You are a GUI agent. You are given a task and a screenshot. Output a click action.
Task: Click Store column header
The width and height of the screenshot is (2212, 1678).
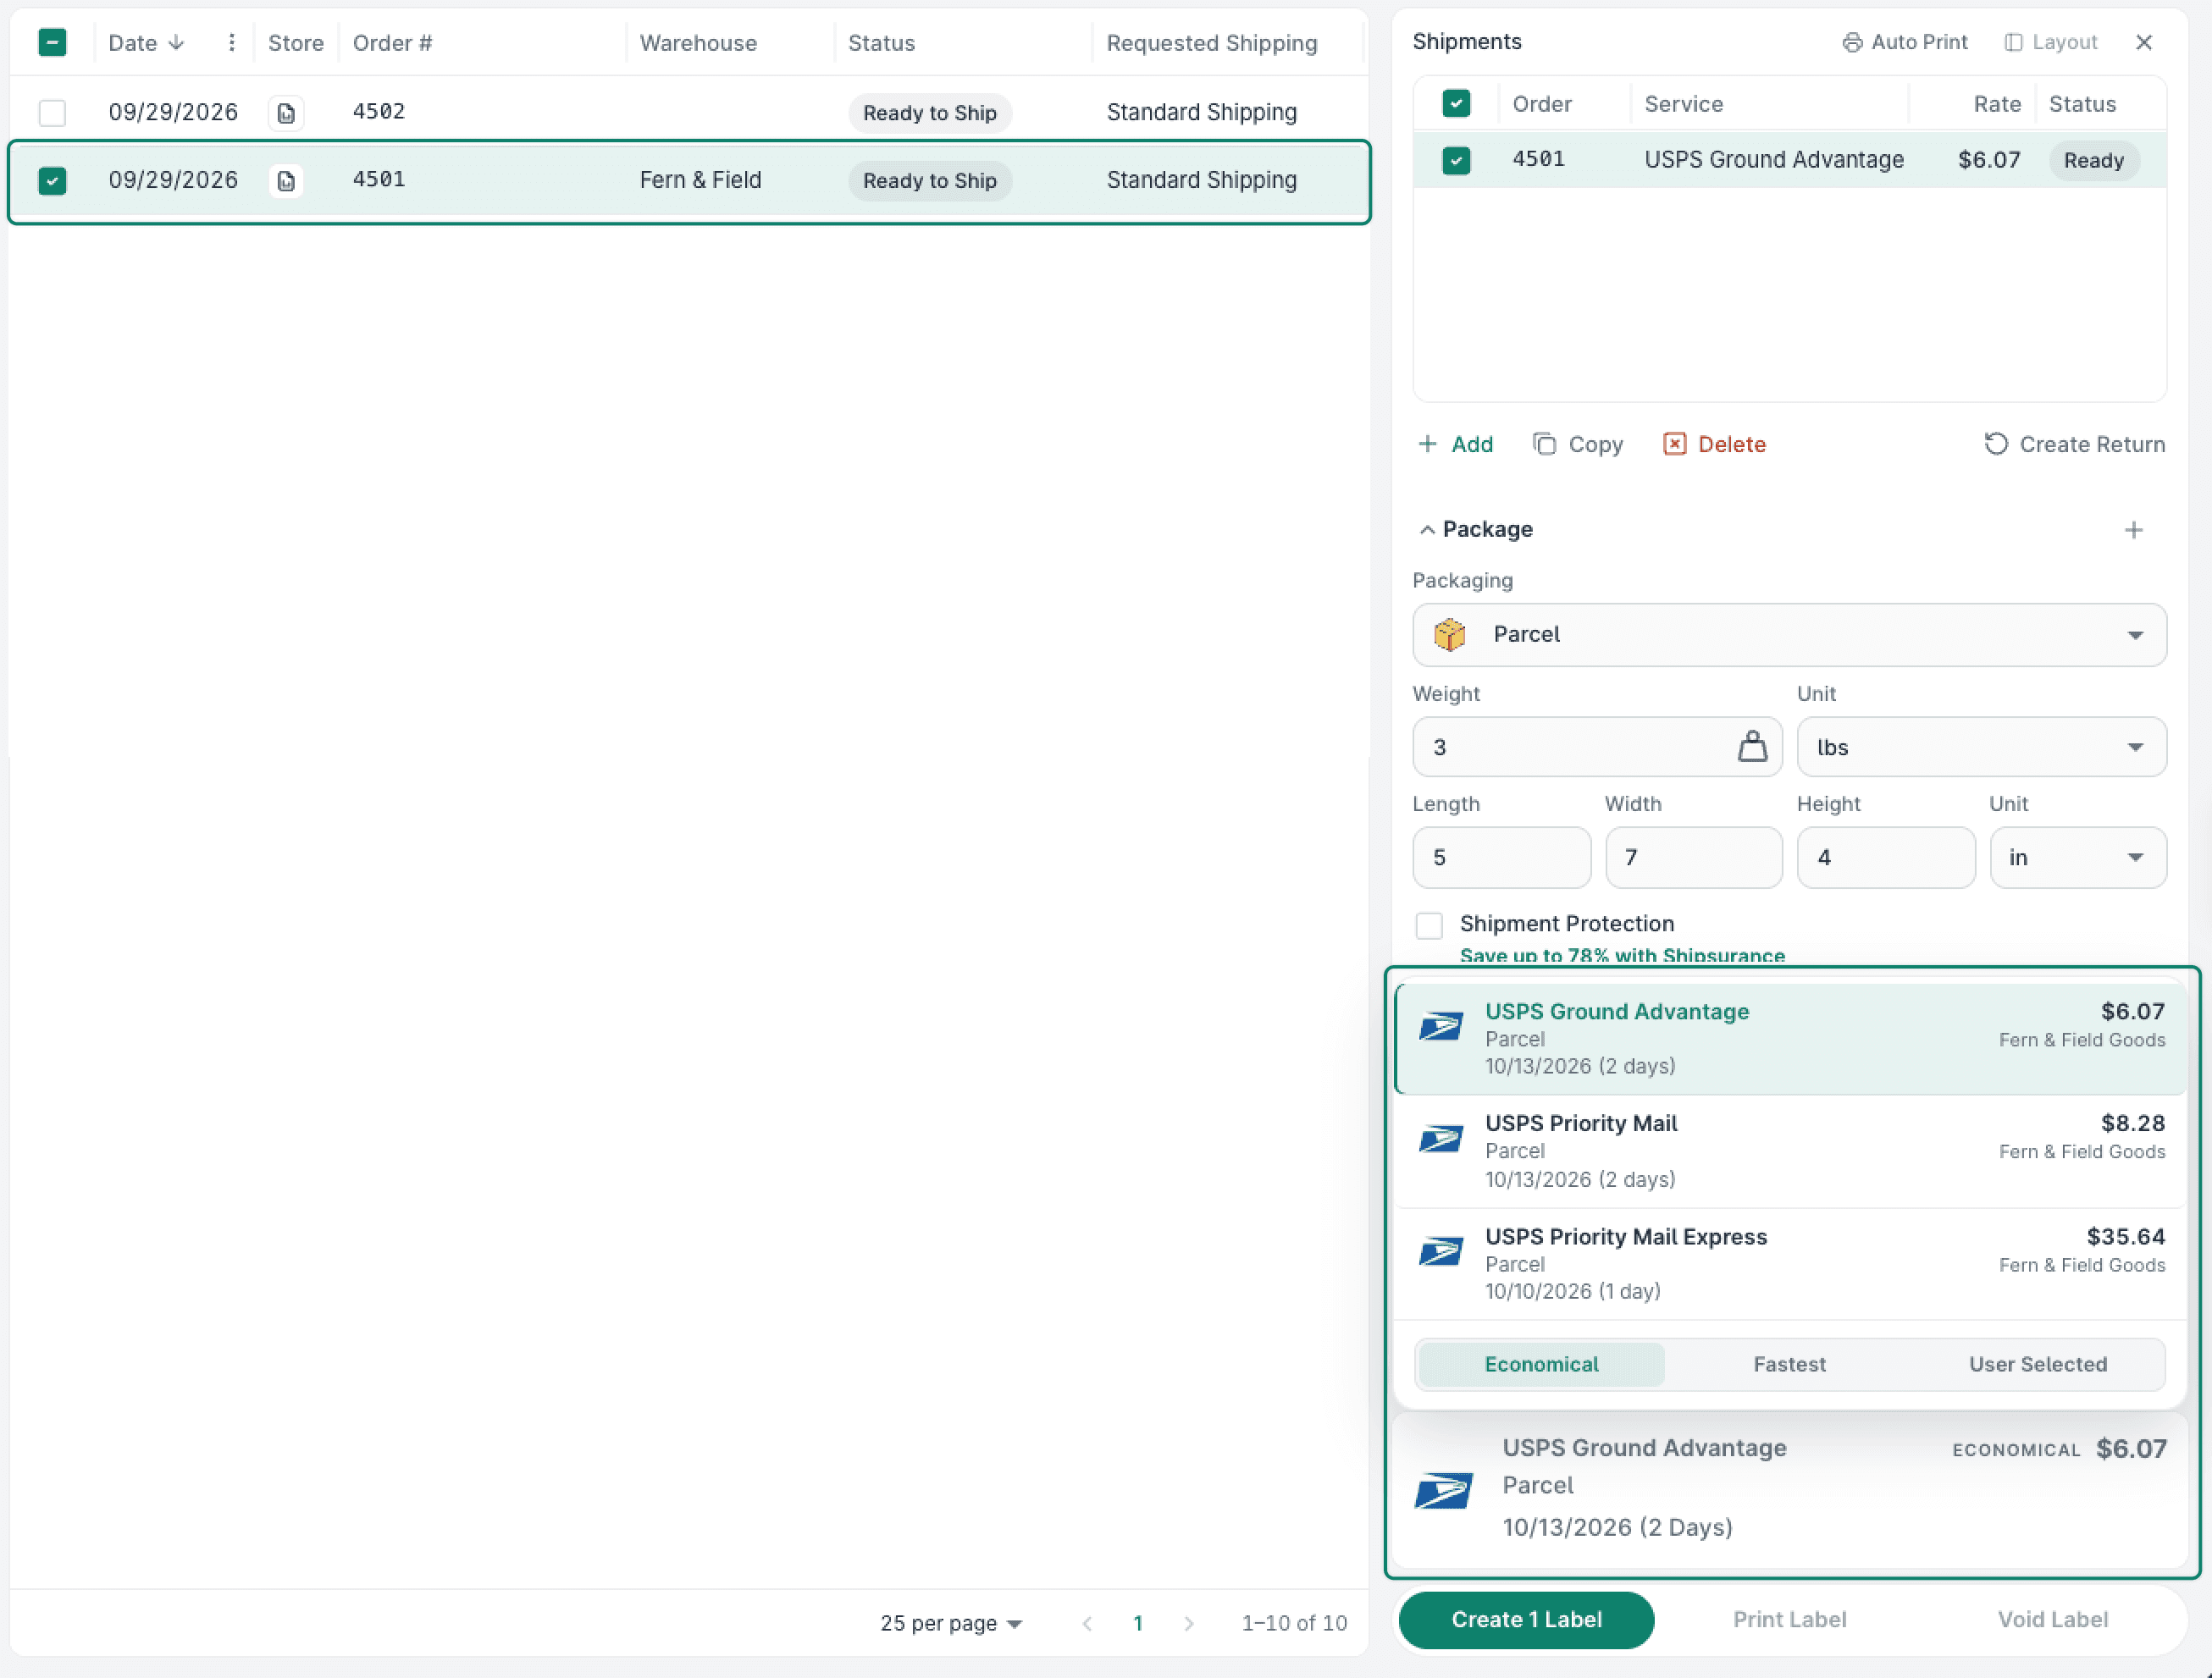[x=295, y=43]
